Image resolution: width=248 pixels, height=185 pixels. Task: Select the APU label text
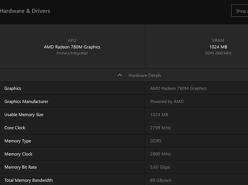[x=72, y=40]
